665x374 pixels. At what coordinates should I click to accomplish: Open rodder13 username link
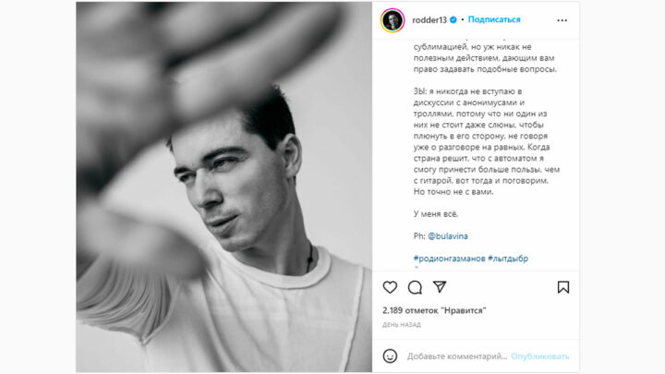point(429,20)
